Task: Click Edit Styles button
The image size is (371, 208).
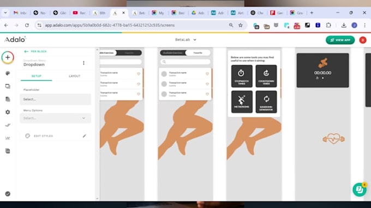Action: (x=55, y=136)
